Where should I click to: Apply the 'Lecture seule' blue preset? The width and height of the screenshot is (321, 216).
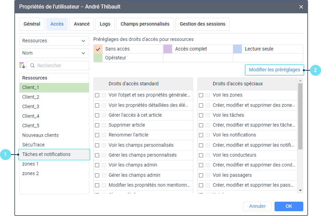238,49
